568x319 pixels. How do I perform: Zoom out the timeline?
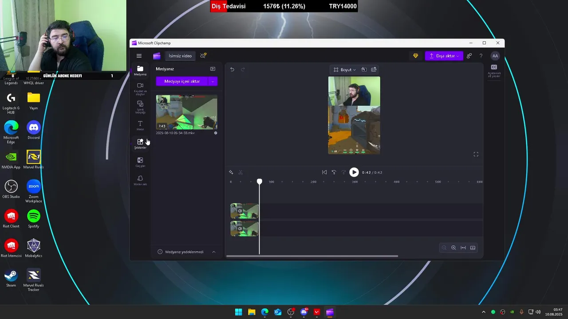(444, 248)
